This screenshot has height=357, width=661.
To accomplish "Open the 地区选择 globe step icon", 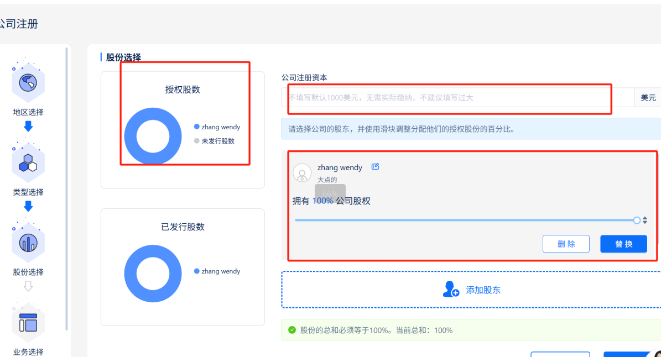I will coord(28,82).
